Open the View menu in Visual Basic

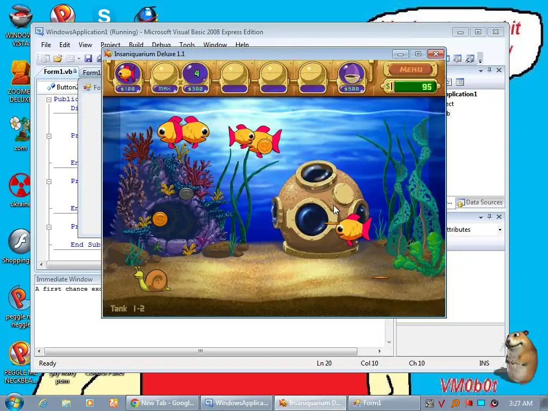85,45
